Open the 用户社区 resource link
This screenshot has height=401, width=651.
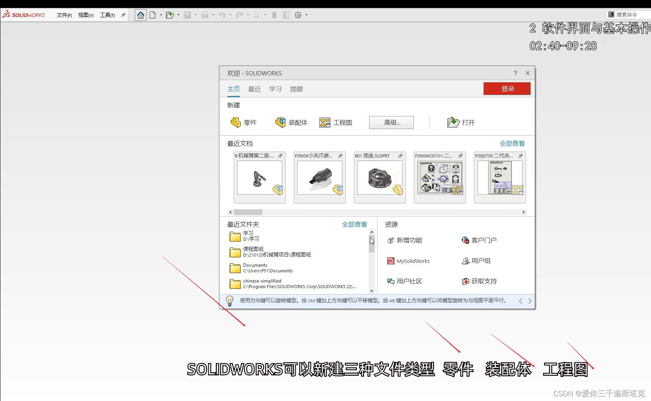(405, 281)
